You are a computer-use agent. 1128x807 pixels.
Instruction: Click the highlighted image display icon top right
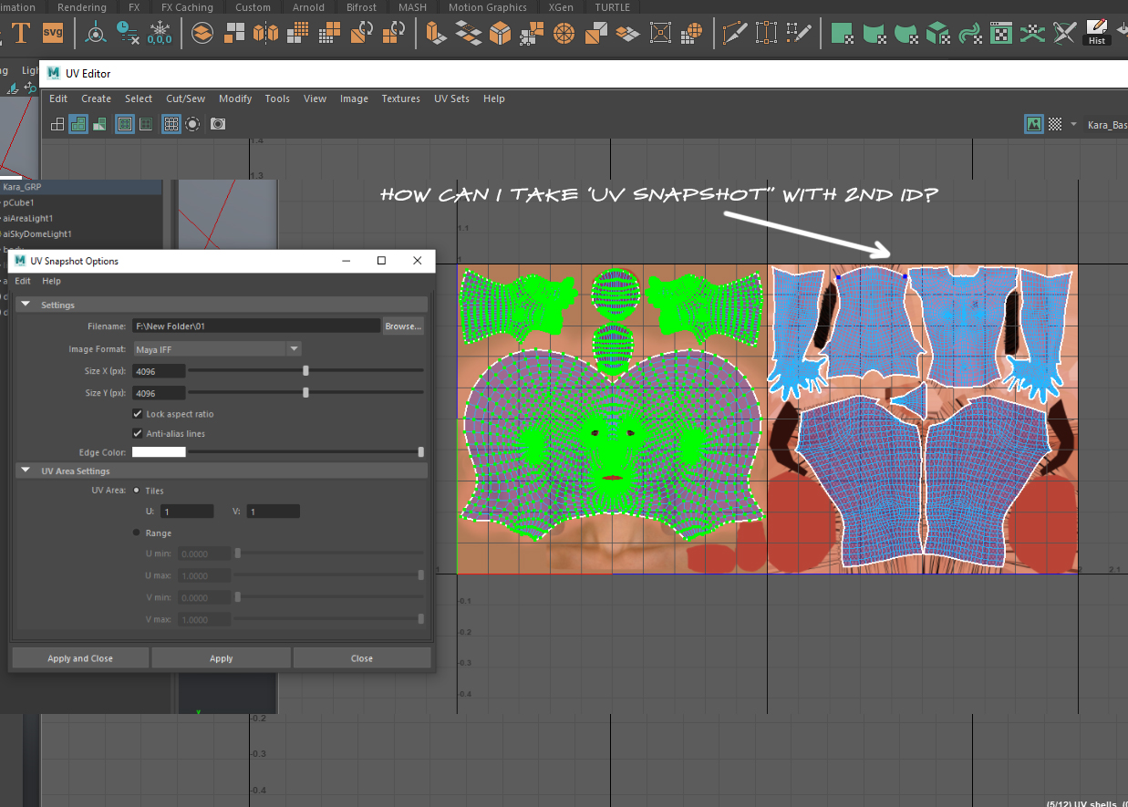(1034, 124)
